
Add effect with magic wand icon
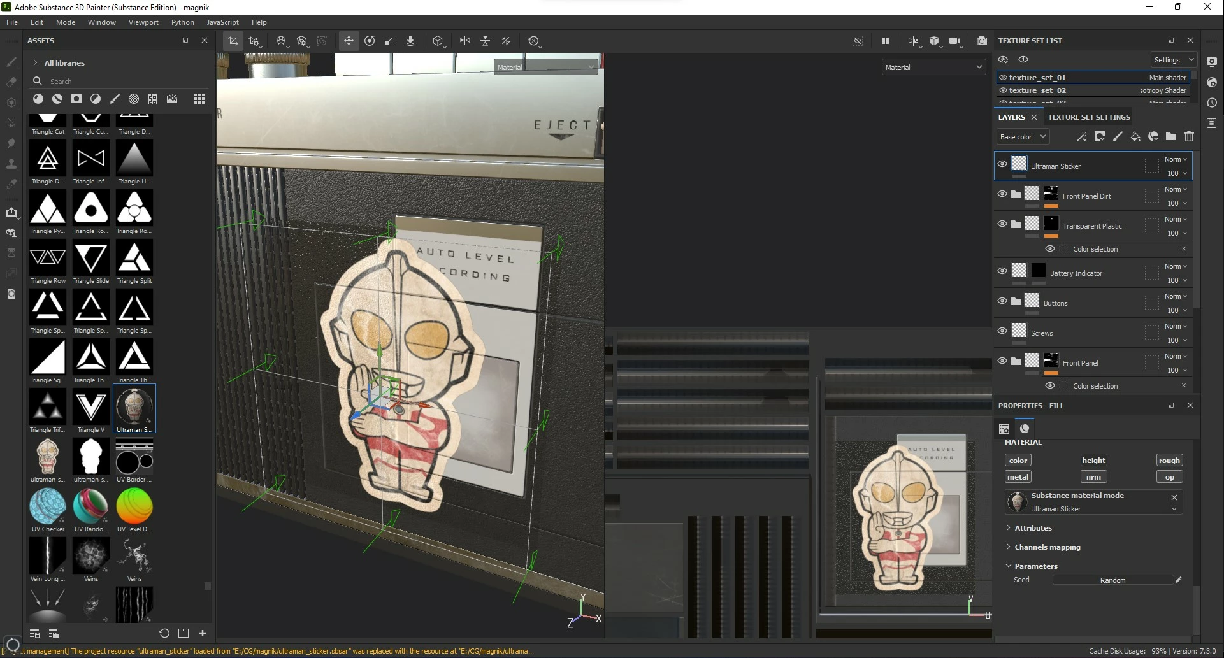point(1081,136)
